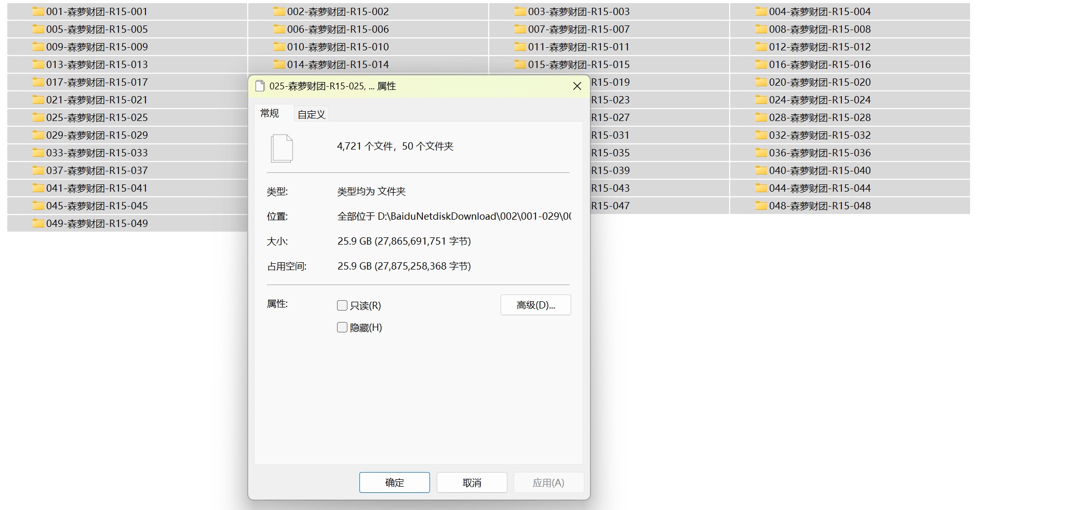Close the properties dialog with X
The width and height of the screenshot is (1075, 510).
tap(577, 86)
